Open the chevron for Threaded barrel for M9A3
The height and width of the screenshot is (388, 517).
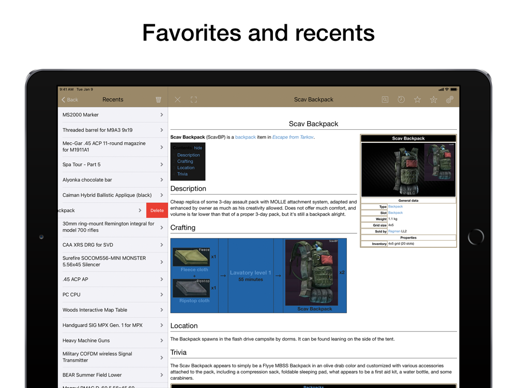point(161,130)
